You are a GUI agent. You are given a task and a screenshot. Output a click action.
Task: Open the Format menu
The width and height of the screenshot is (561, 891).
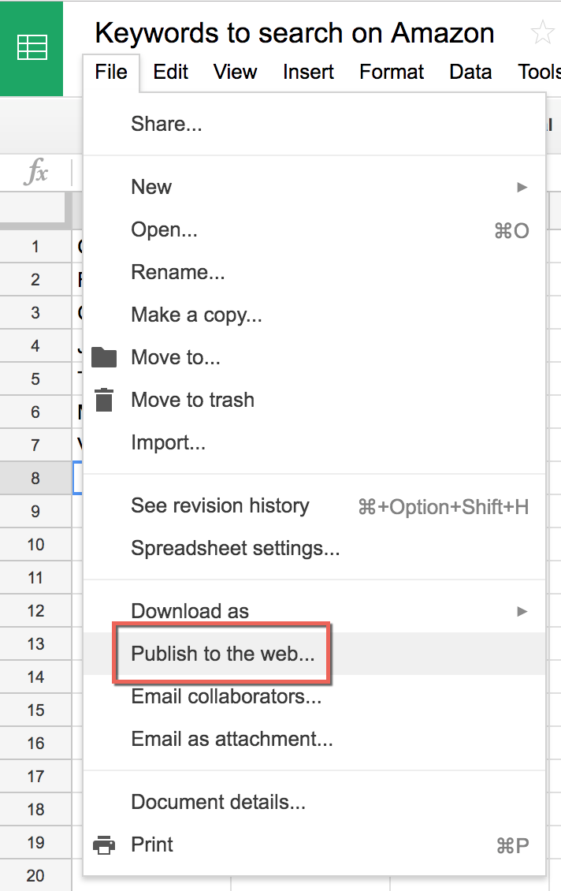(x=392, y=73)
